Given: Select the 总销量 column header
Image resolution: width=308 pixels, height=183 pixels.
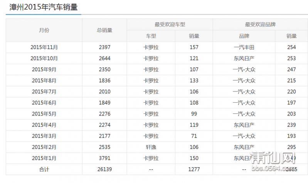Looking at the screenshot, I should tap(104, 30).
